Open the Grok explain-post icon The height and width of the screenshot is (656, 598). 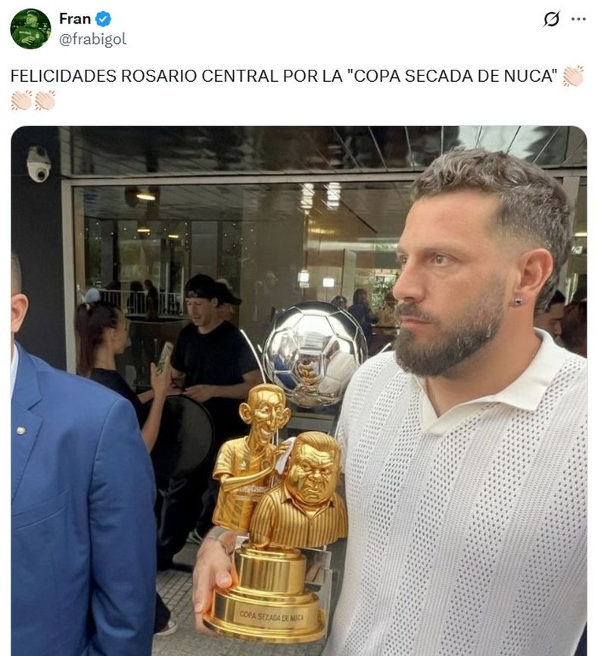click(x=551, y=19)
